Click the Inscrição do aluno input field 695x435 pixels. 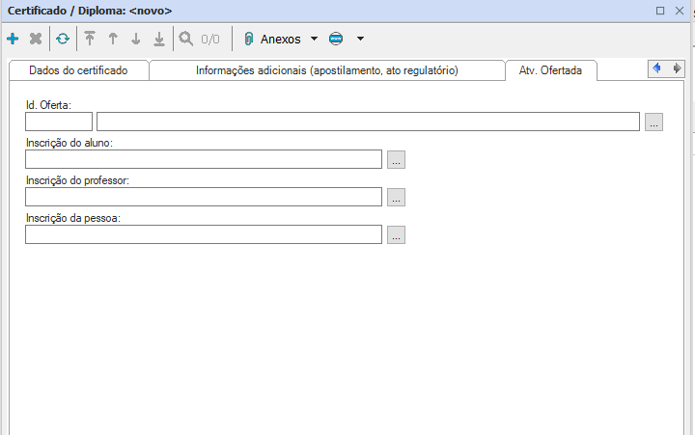click(204, 160)
